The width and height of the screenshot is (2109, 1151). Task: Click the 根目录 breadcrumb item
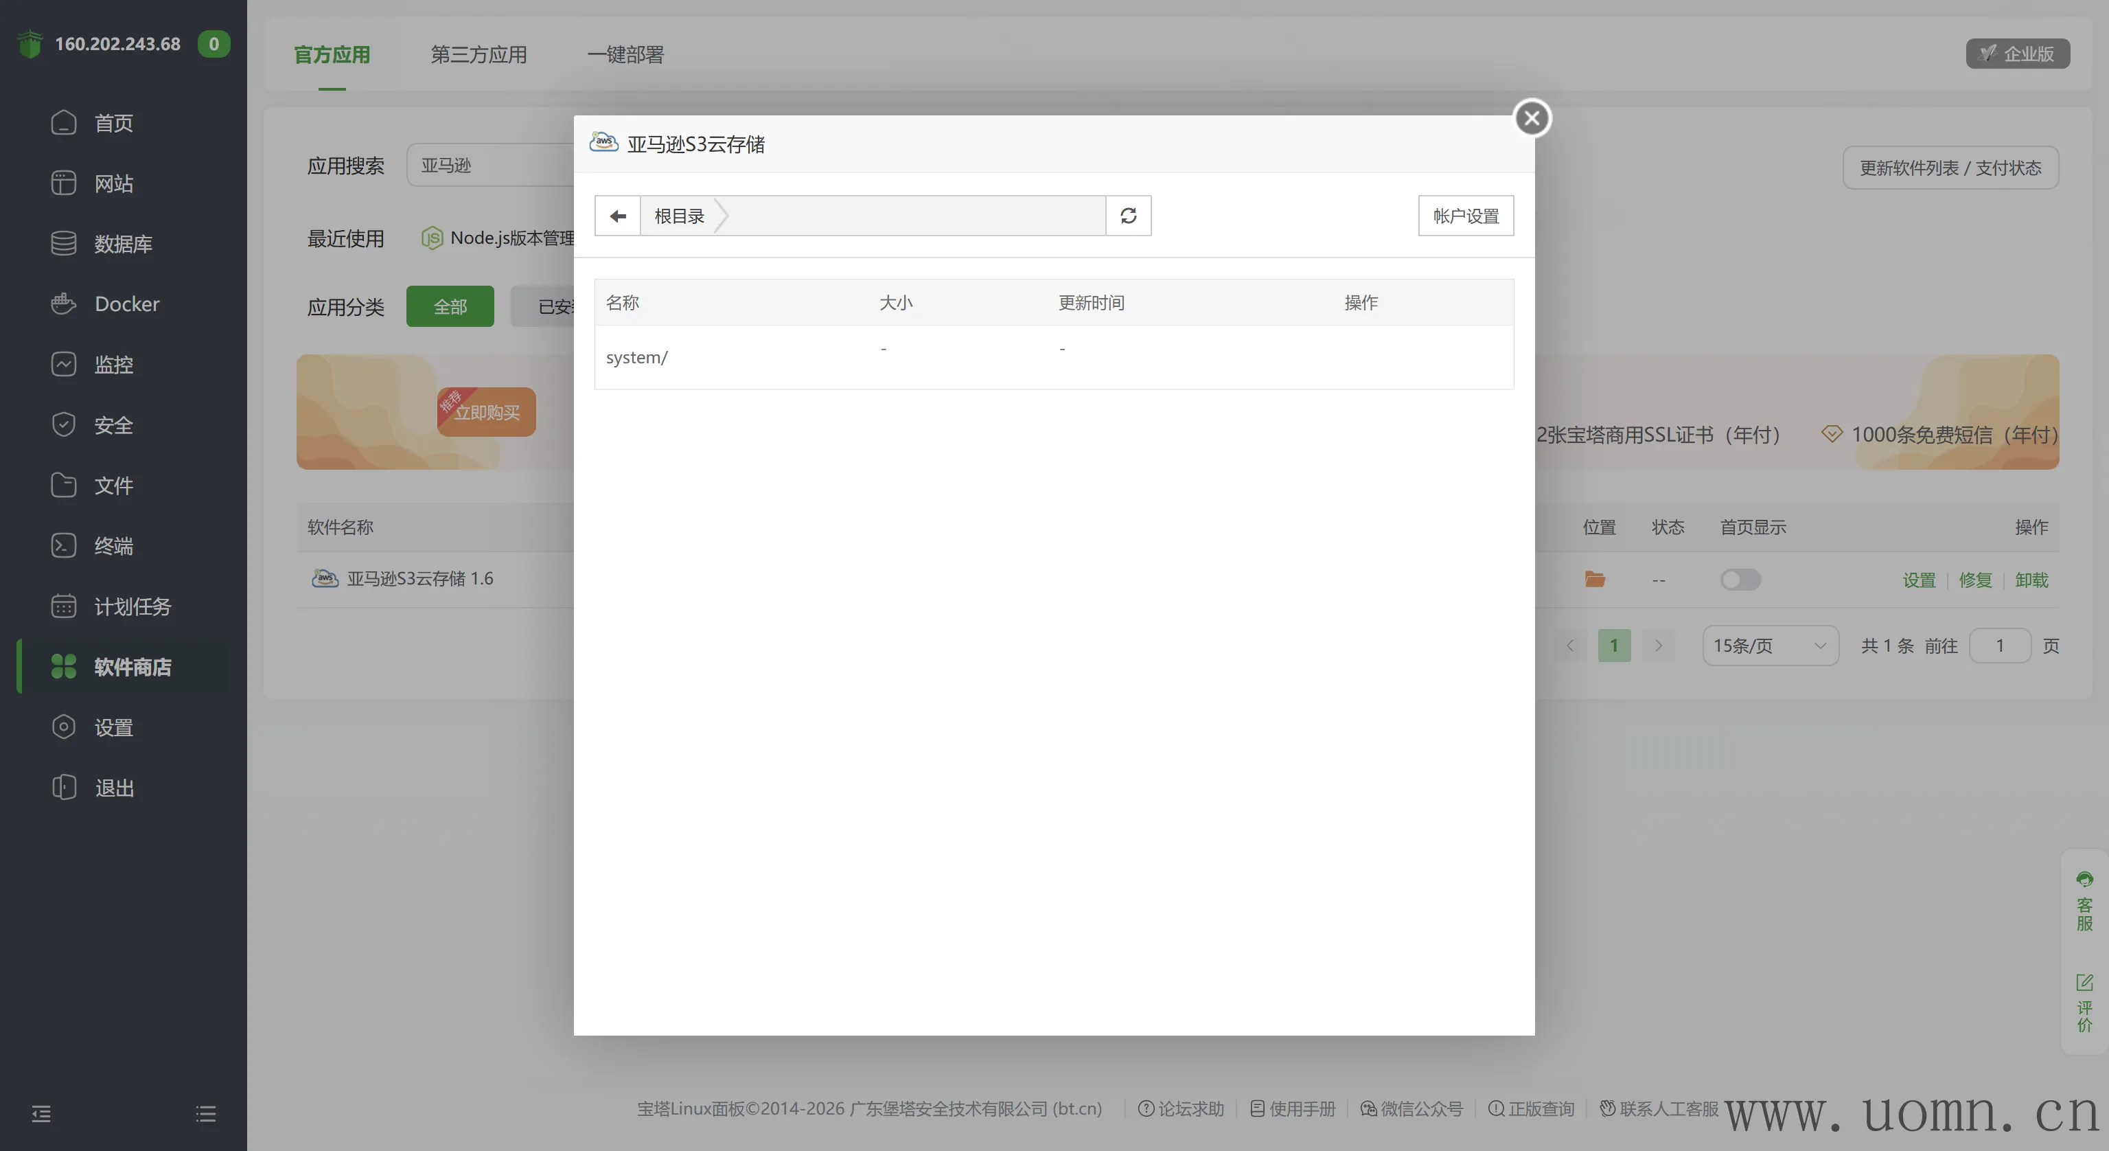click(679, 216)
